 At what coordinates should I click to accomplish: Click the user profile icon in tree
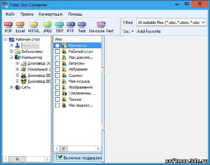click(x=18, y=45)
